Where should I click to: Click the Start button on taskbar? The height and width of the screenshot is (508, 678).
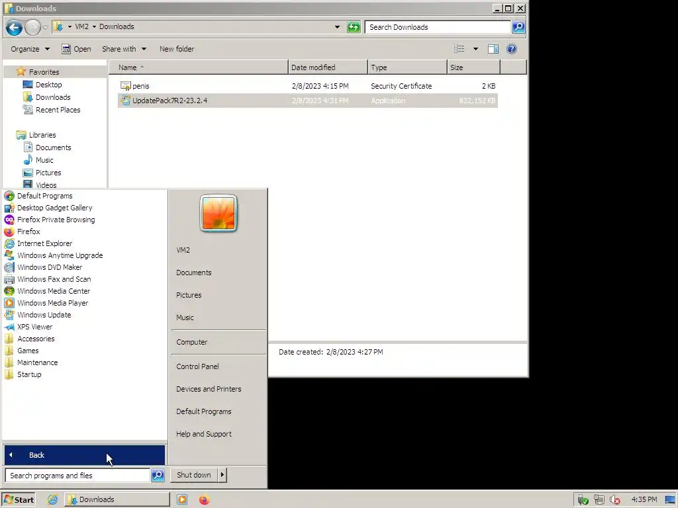coord(18,500)
